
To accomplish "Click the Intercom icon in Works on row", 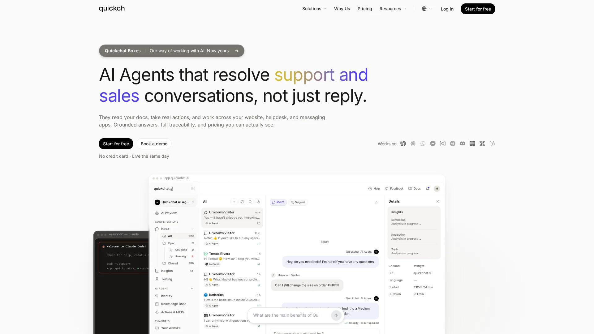I will tap(472, 143).
